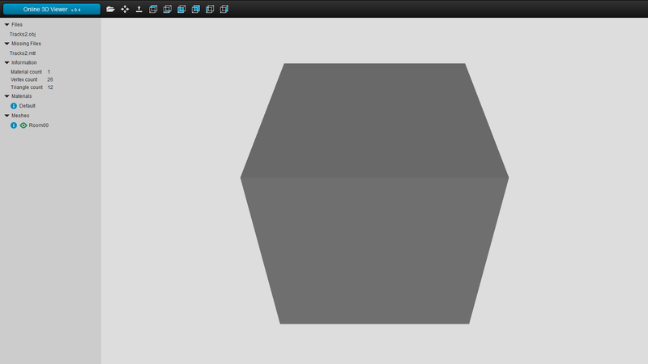This screenshot has width=648, height=364.
Task: Collapse the Meshes section
Action: 6,116
